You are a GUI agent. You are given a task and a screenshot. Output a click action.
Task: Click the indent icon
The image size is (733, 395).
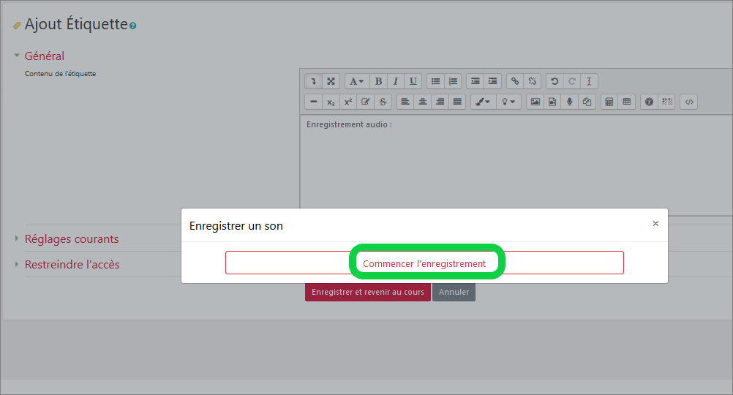(493, 81)
